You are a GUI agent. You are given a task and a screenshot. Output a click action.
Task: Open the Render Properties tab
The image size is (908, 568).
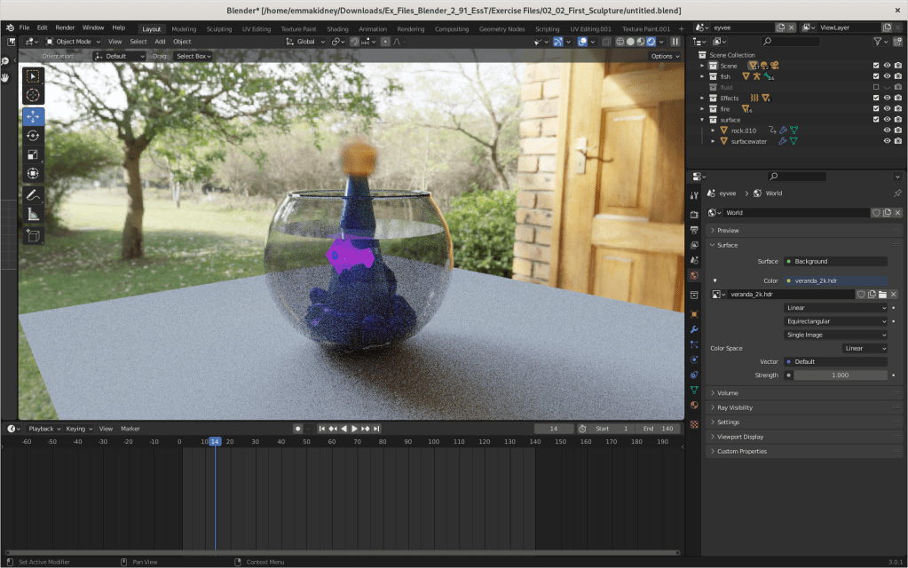695,216
